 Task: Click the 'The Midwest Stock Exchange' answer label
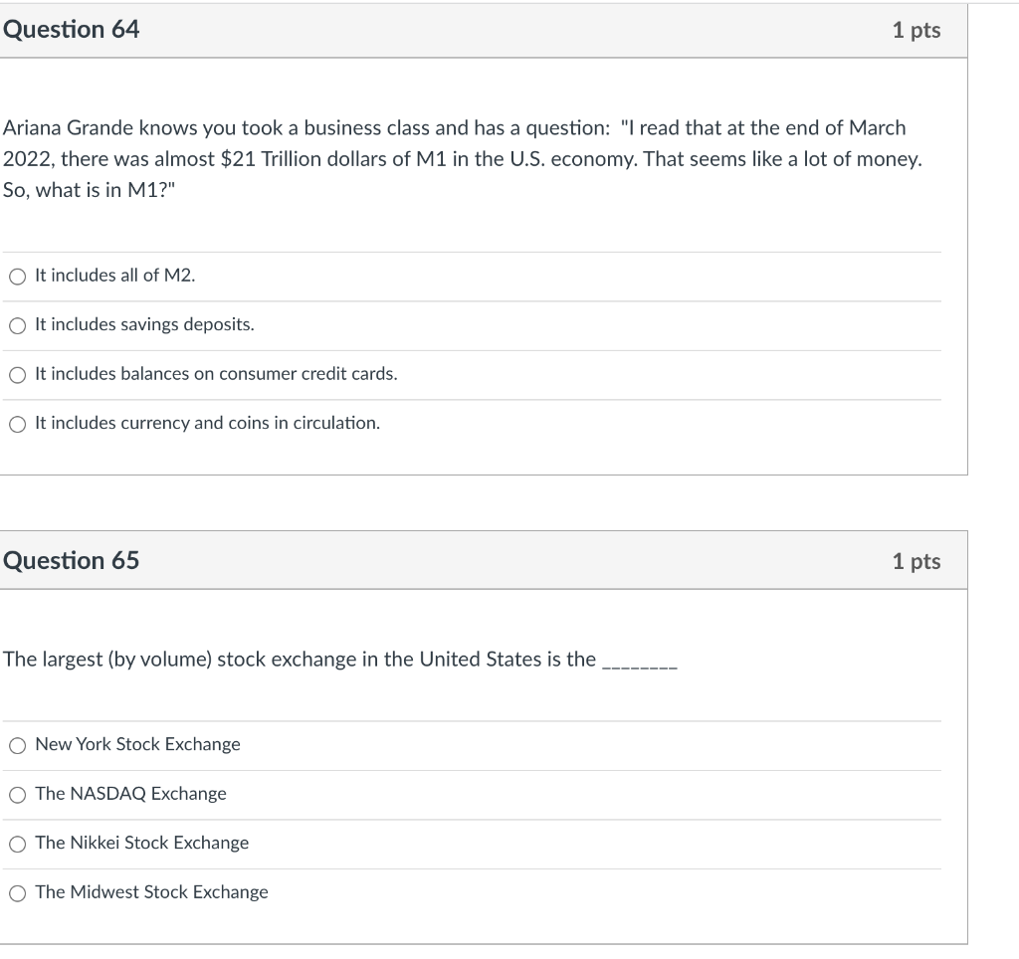coord(151,892)
